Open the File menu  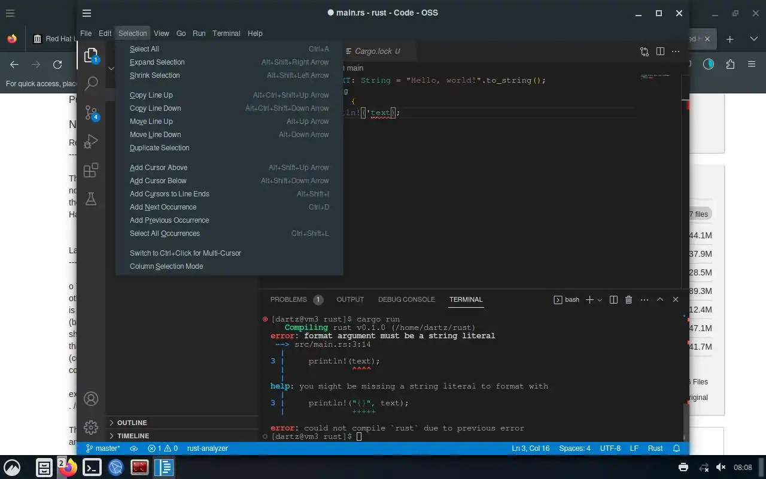(86, 34)
